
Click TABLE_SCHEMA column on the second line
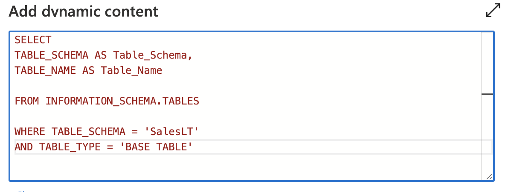[x=52, y=55]
